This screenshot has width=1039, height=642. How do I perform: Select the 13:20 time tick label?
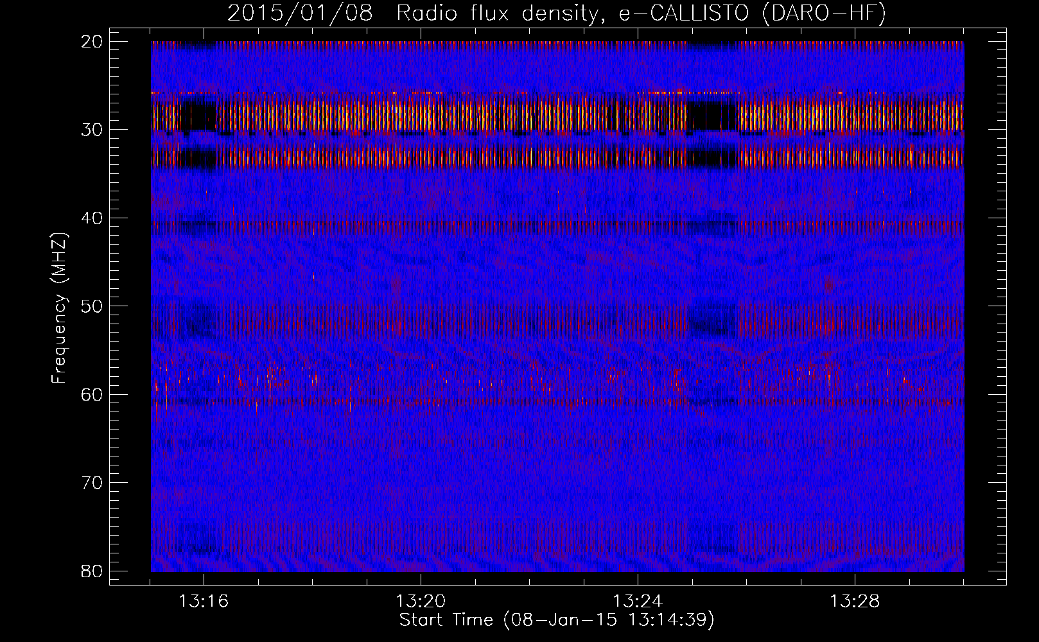pyautogui.click(x=421, y=602)
